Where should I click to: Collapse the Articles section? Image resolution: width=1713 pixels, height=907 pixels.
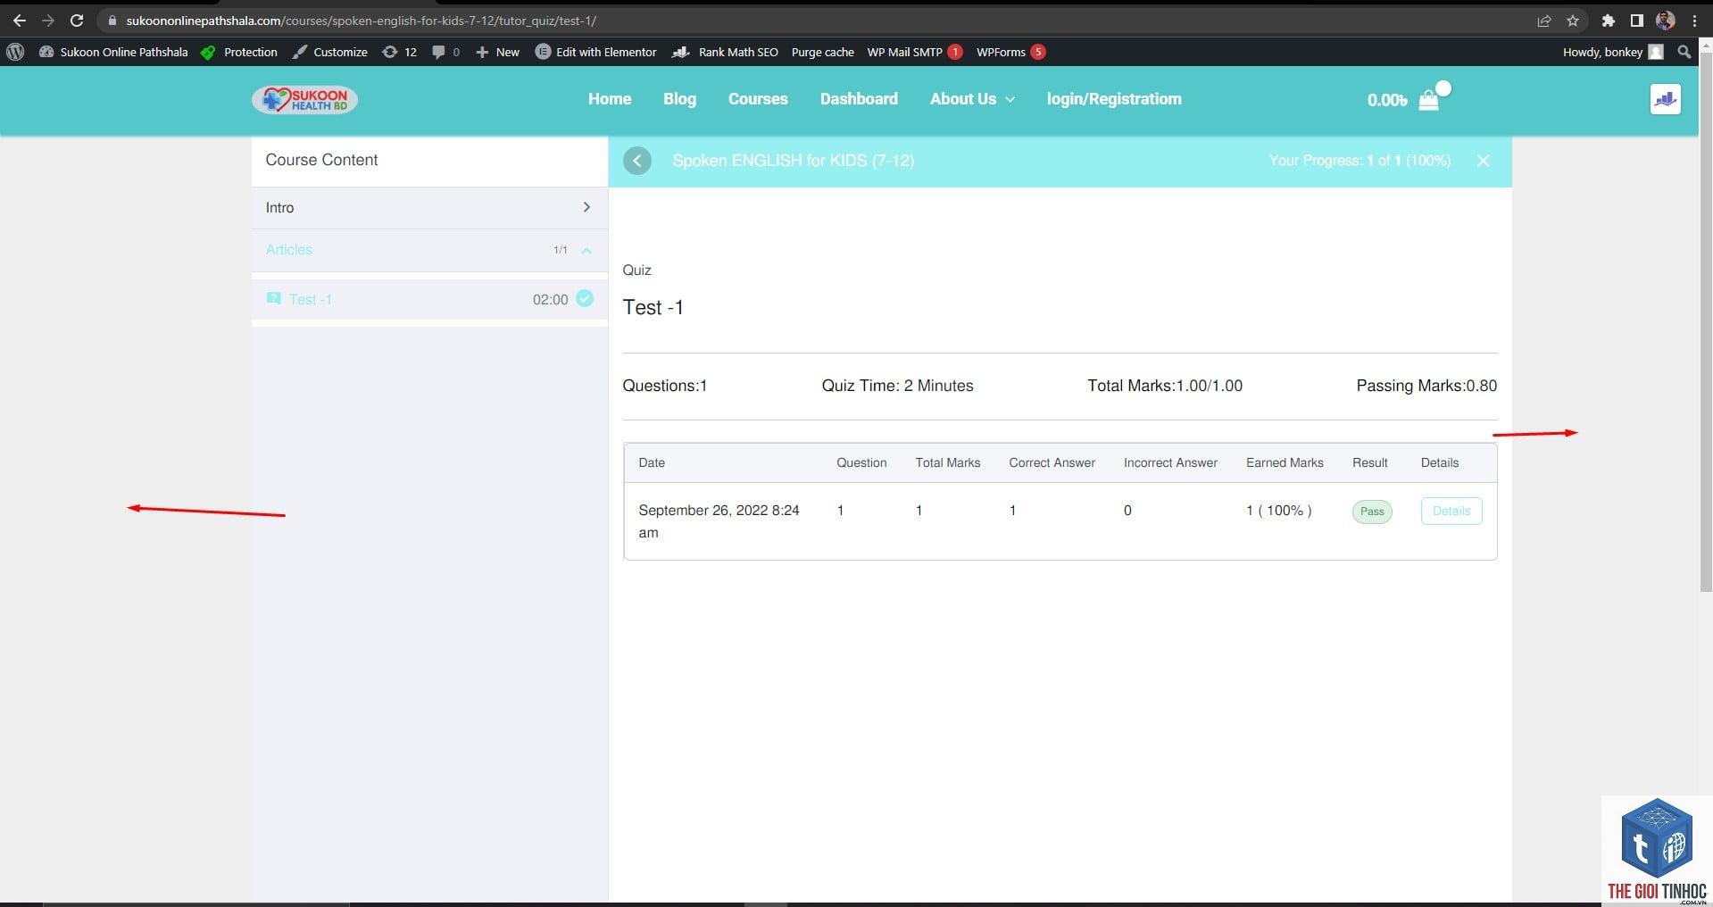click(x=586, y=250)
